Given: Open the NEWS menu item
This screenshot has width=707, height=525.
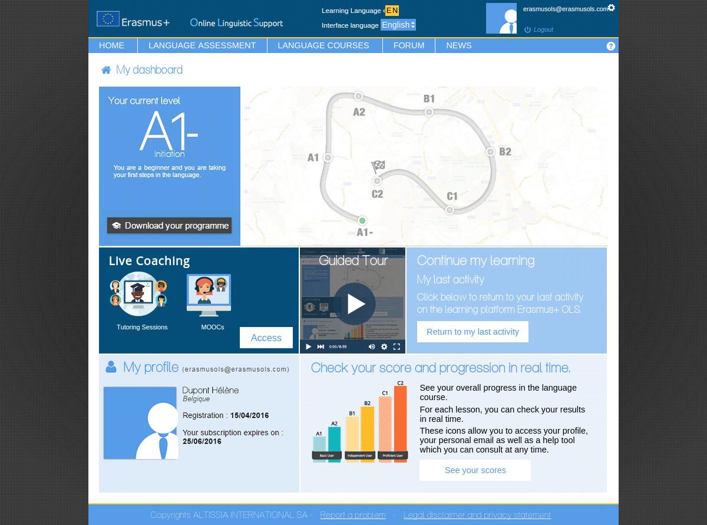Looking at the screenshot, I should point(459,45).
